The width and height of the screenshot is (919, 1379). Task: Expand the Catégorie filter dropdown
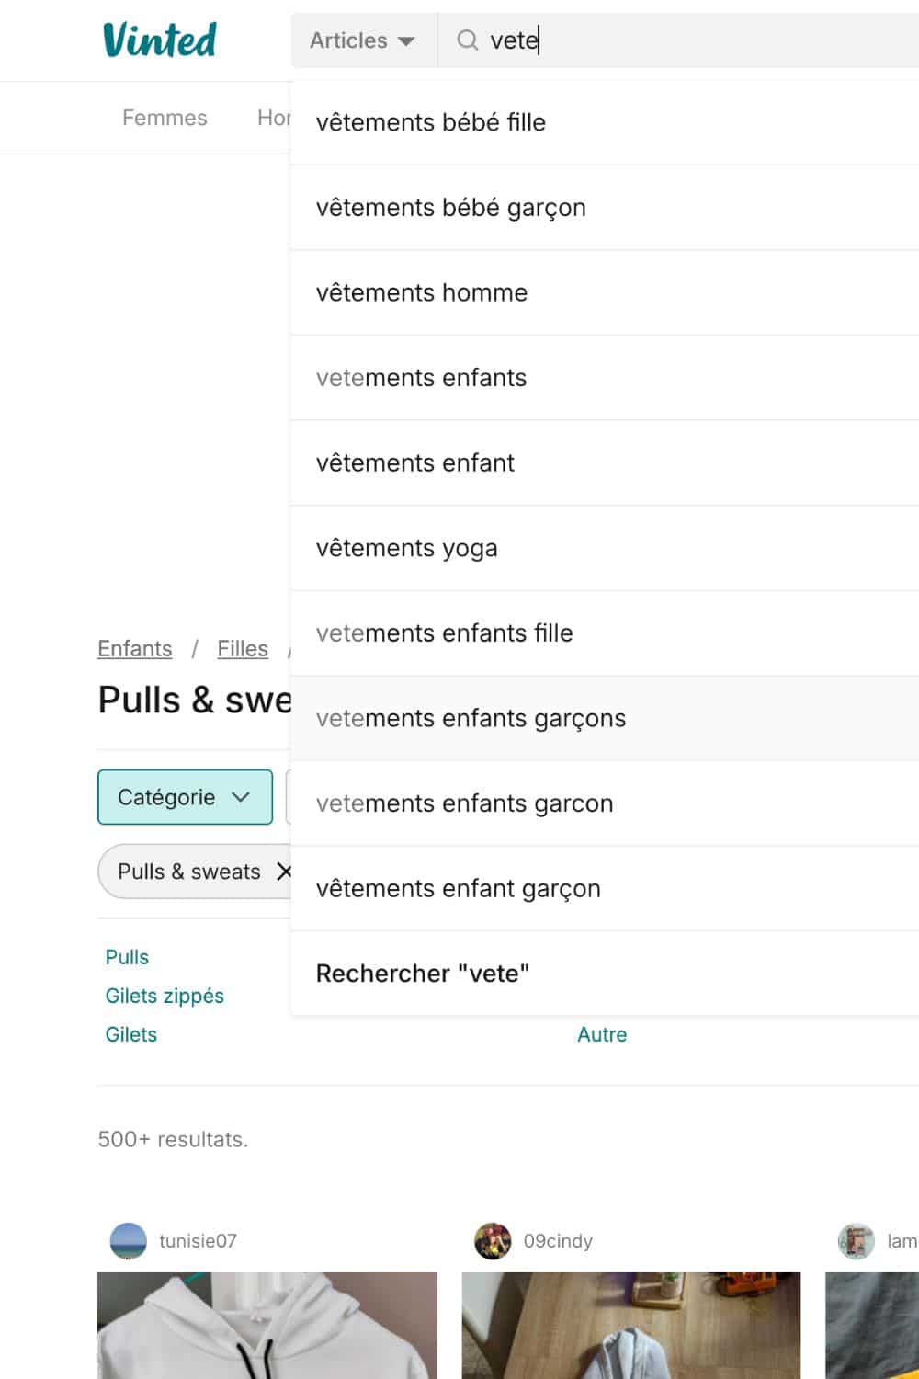[x=185, y=797]
